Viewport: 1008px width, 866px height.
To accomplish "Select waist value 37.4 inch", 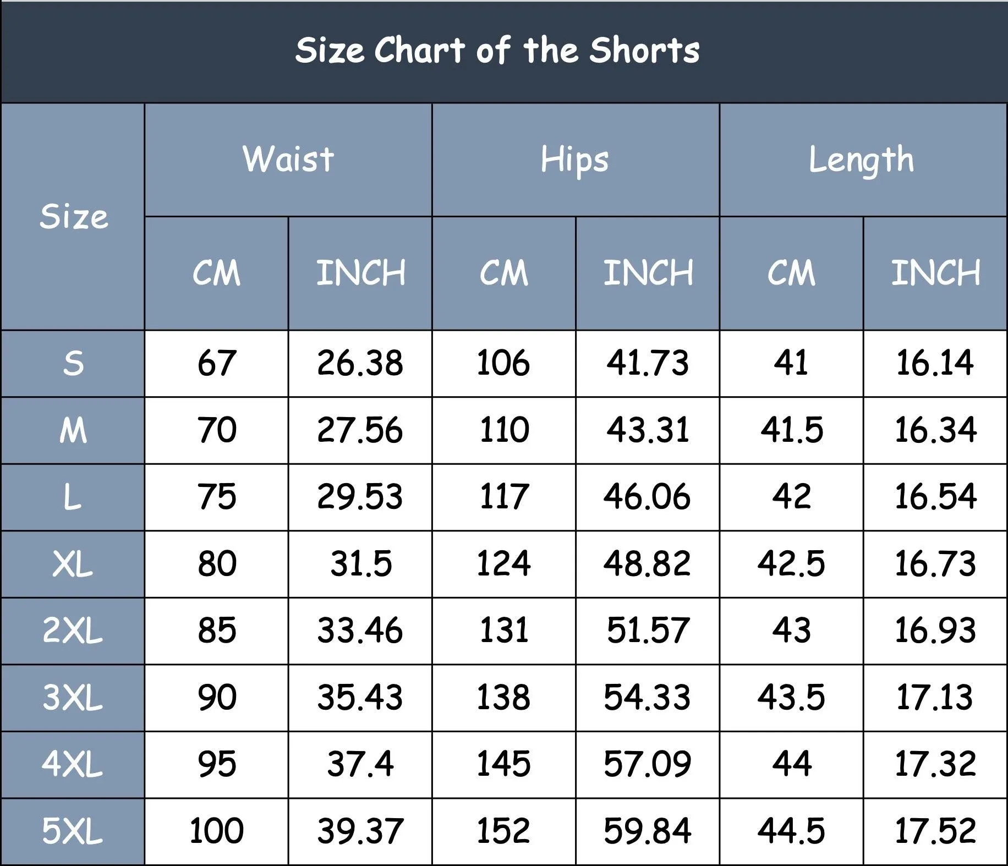I will (360, 765).
